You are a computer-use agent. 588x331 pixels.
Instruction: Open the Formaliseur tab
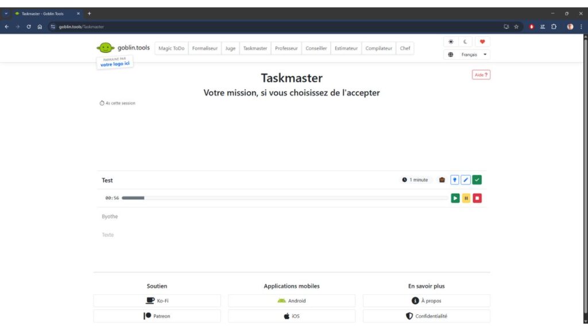205,48
